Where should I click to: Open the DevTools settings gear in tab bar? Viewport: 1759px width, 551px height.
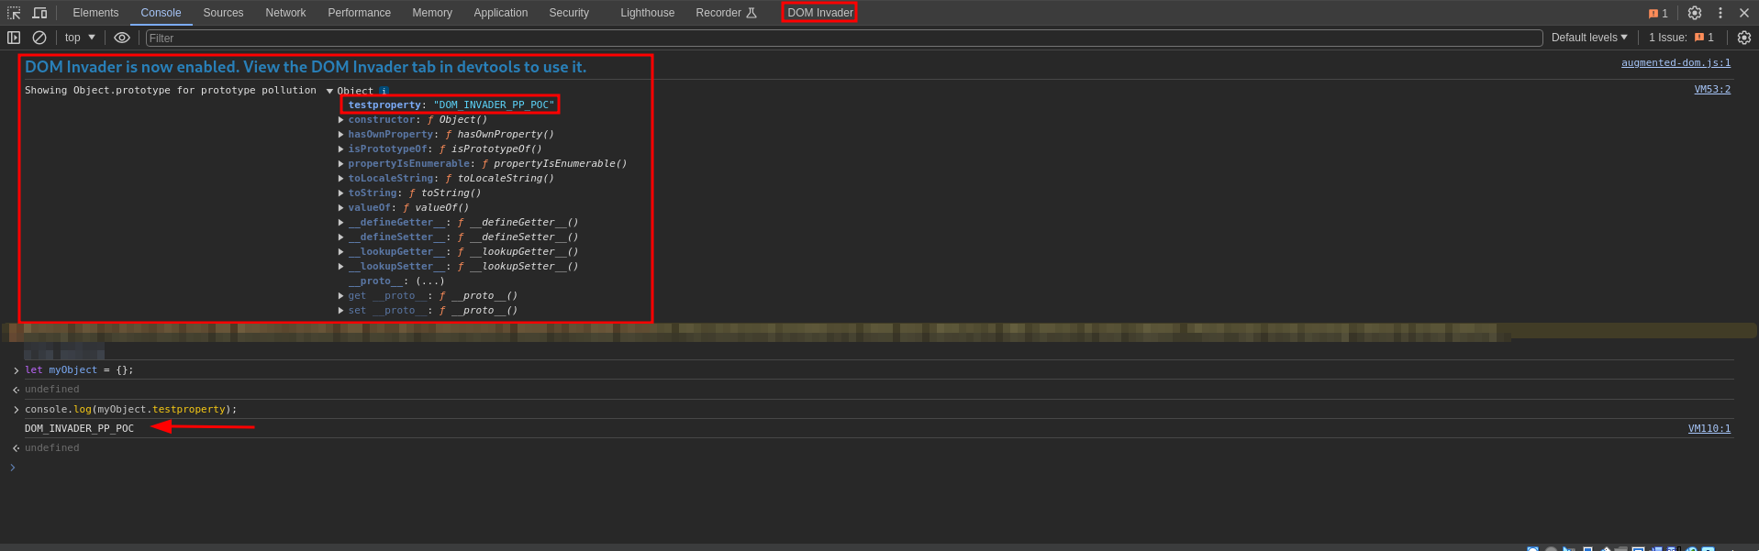(x=1695, y=13)
